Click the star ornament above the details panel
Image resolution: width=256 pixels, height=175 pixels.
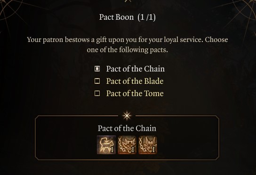[127, 116]
